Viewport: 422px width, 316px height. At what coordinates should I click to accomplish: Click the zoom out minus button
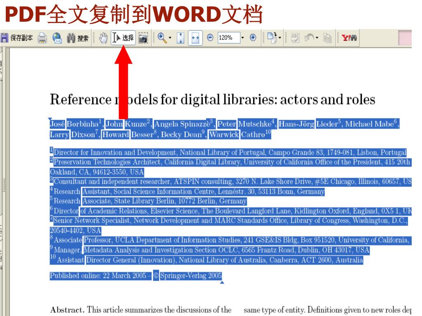click(210, 37)
